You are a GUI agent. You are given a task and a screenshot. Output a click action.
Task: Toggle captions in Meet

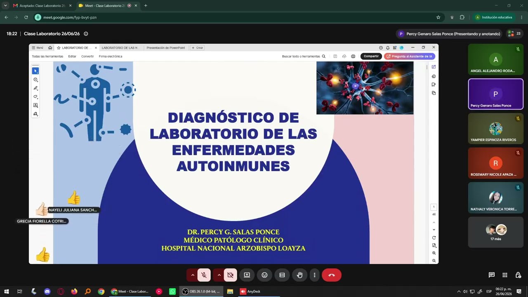[282, 275]
